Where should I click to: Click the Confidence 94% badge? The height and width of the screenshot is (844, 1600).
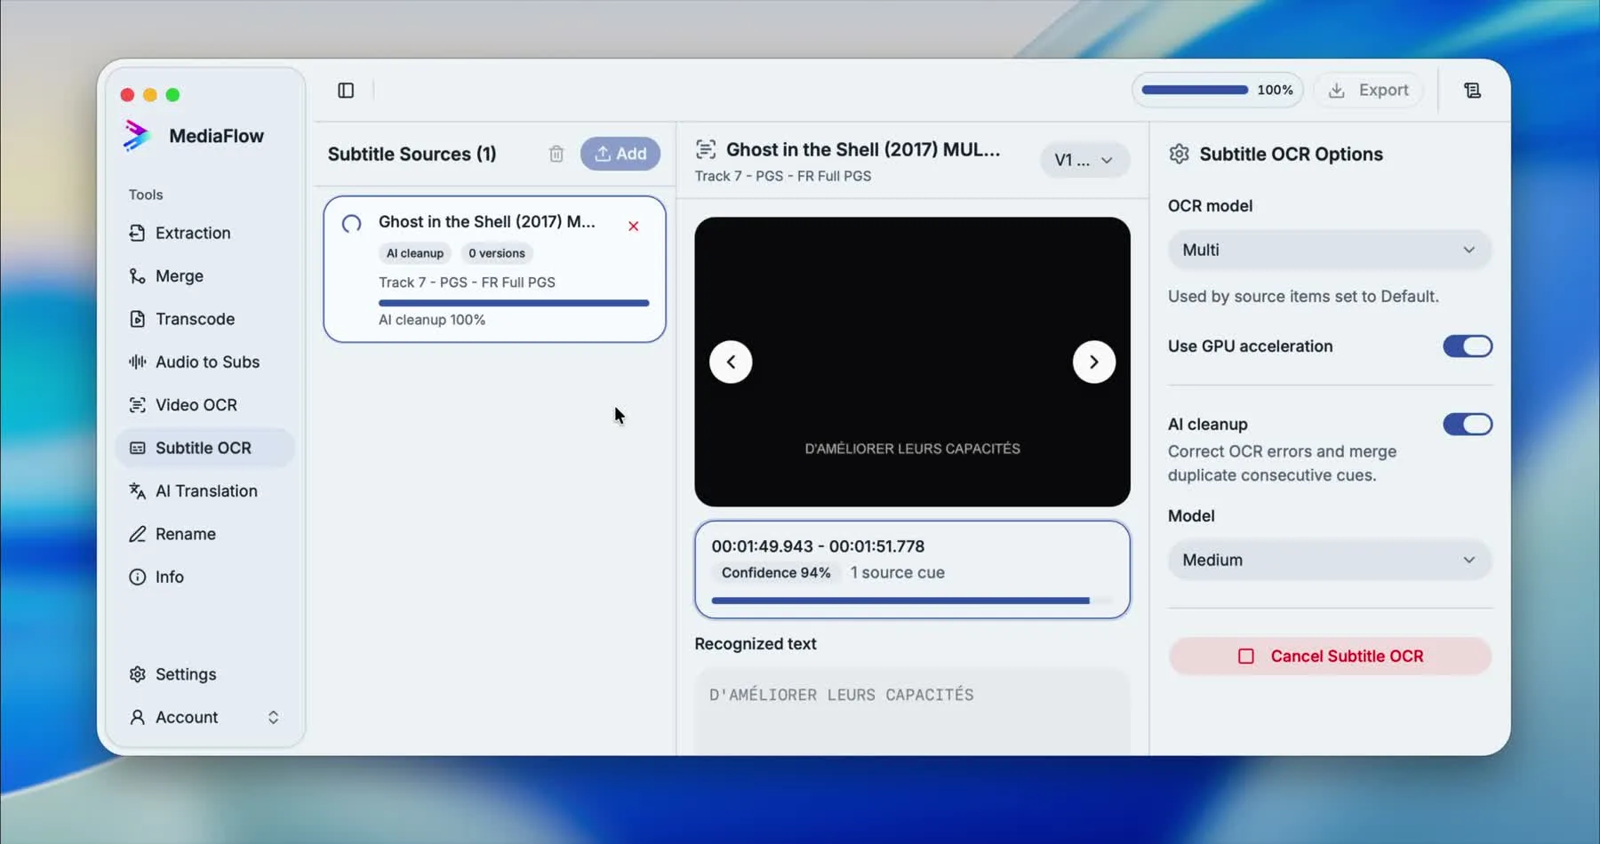pyautogui.click(x=776, y=573)
